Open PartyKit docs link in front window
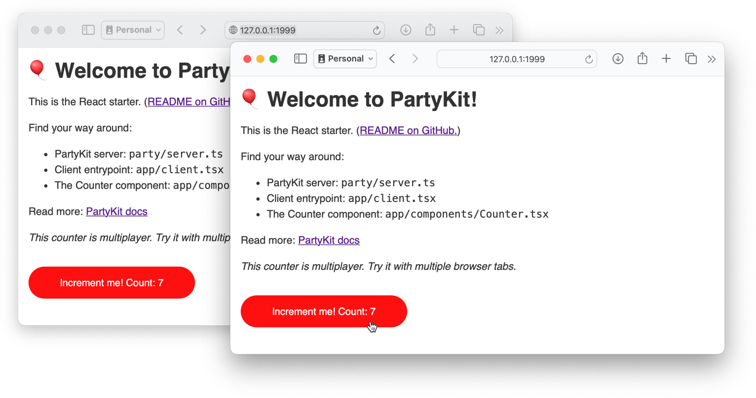 (329, 240)
